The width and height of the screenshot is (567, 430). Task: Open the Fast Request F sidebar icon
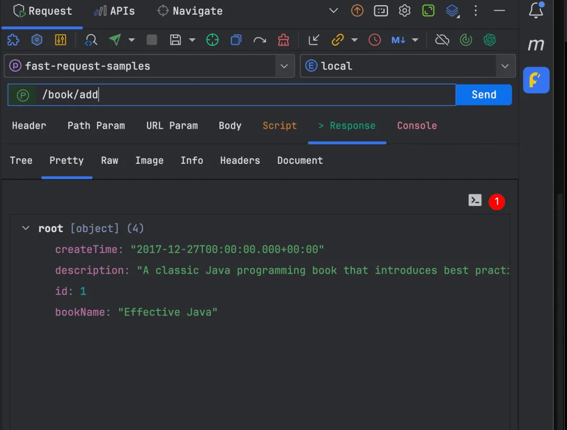tap(536, 80)
